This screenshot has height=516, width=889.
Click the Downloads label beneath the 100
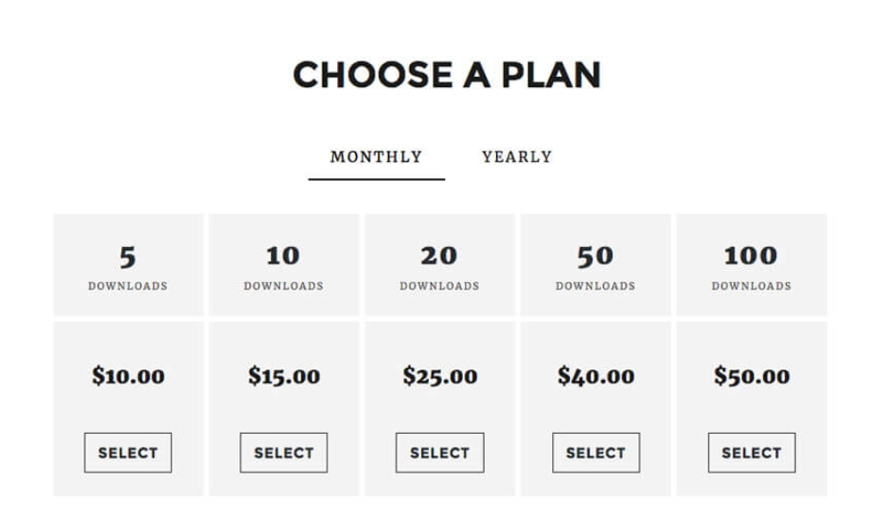point(751,286)
